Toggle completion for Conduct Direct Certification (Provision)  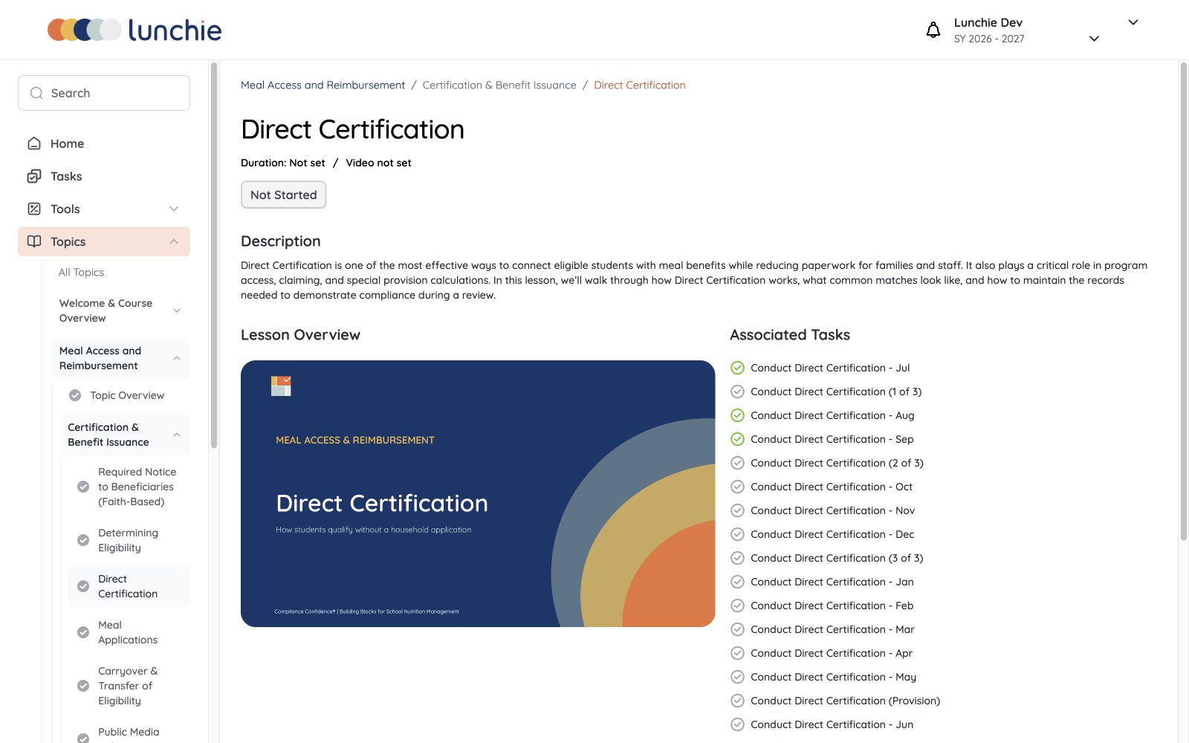(737, 701)
